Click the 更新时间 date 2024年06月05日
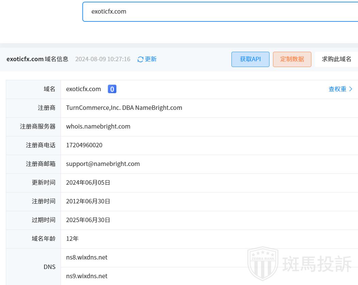 click(x=88, y=183)
